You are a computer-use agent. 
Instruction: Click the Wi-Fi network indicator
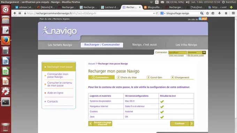[151, 2]
